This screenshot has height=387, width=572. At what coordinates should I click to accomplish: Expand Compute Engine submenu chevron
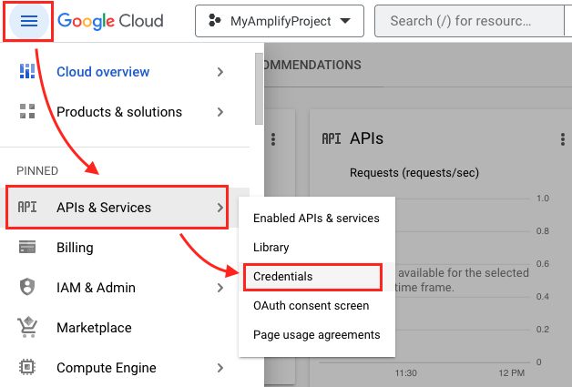point(220,368)
